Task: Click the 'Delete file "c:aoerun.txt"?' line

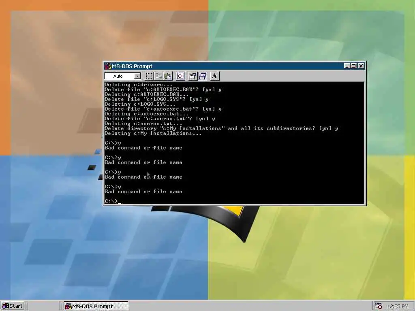Action: 160,119
